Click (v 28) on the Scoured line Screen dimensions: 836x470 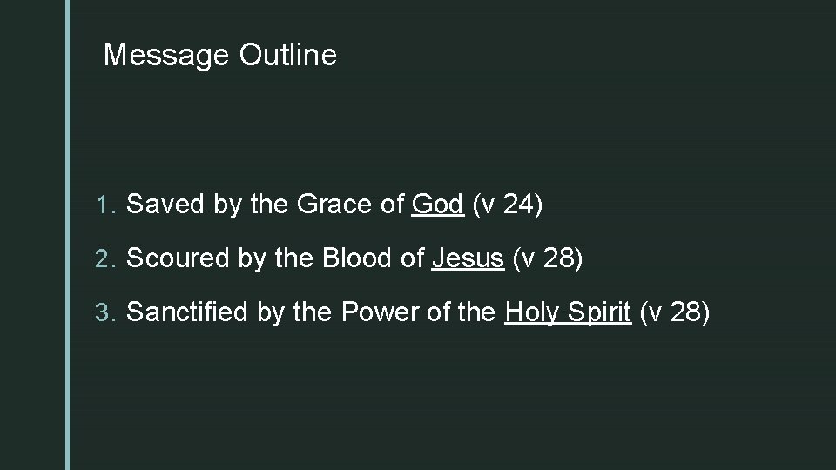(x=549, y=258)
